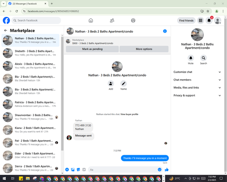Open the Groups icon in top navigation
This screenshot has height=182, width=227.
[x=133, y=20]
